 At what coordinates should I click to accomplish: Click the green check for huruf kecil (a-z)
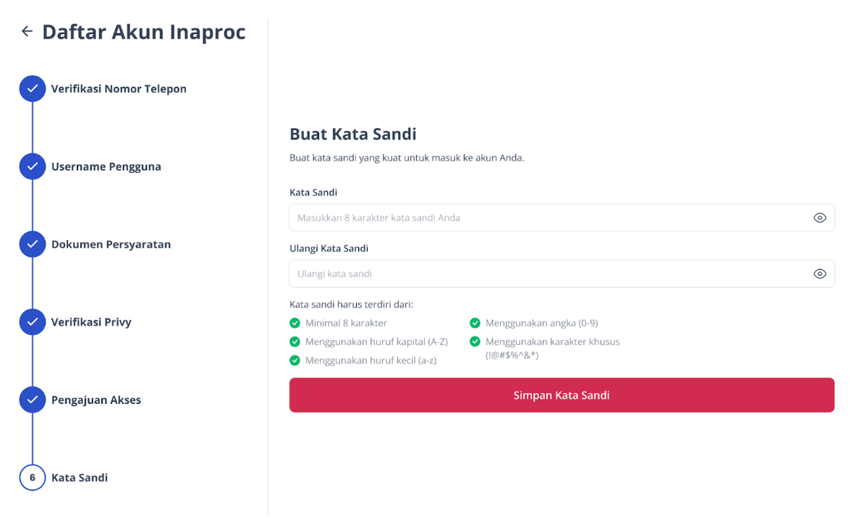click(x=295, y=360)
